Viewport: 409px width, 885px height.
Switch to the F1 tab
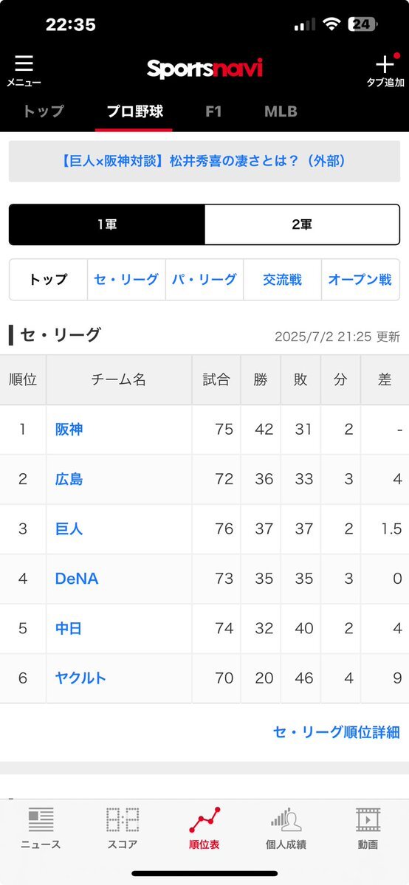pos(213,111)
